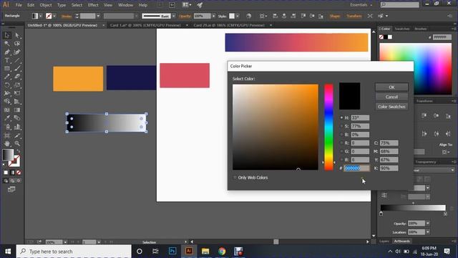Open Google Chrome from the taskbar
The height and width of the screenshot is (258, 458).
(x=222, y=252)
